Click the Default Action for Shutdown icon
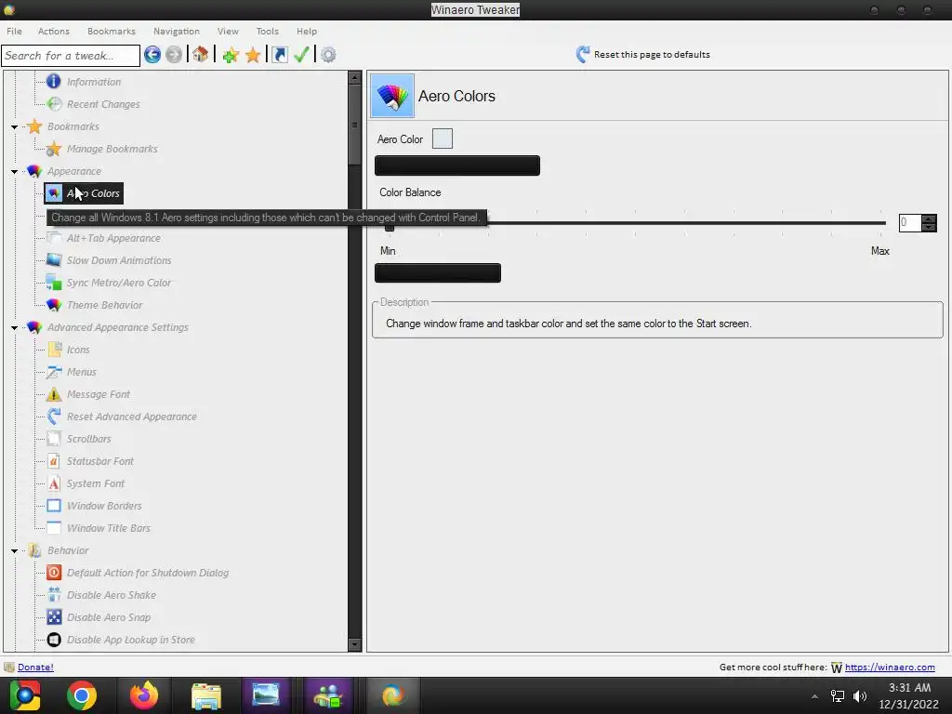The width and height of the screenshot is (952, 714). pyautogui.click(x=54, y=573)
